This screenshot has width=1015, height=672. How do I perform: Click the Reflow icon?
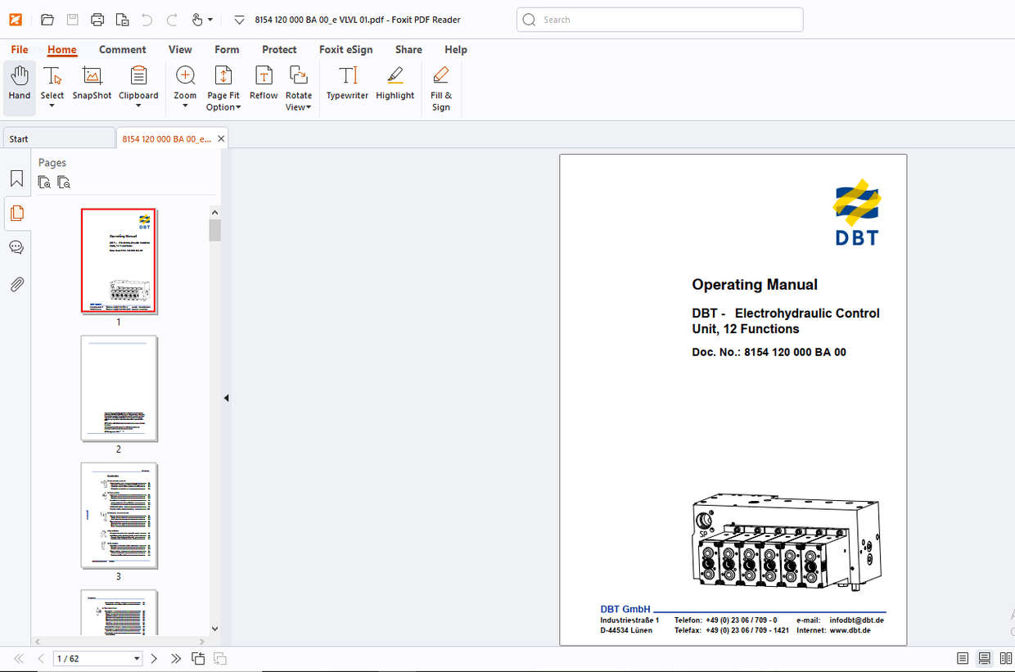point(264,77)
